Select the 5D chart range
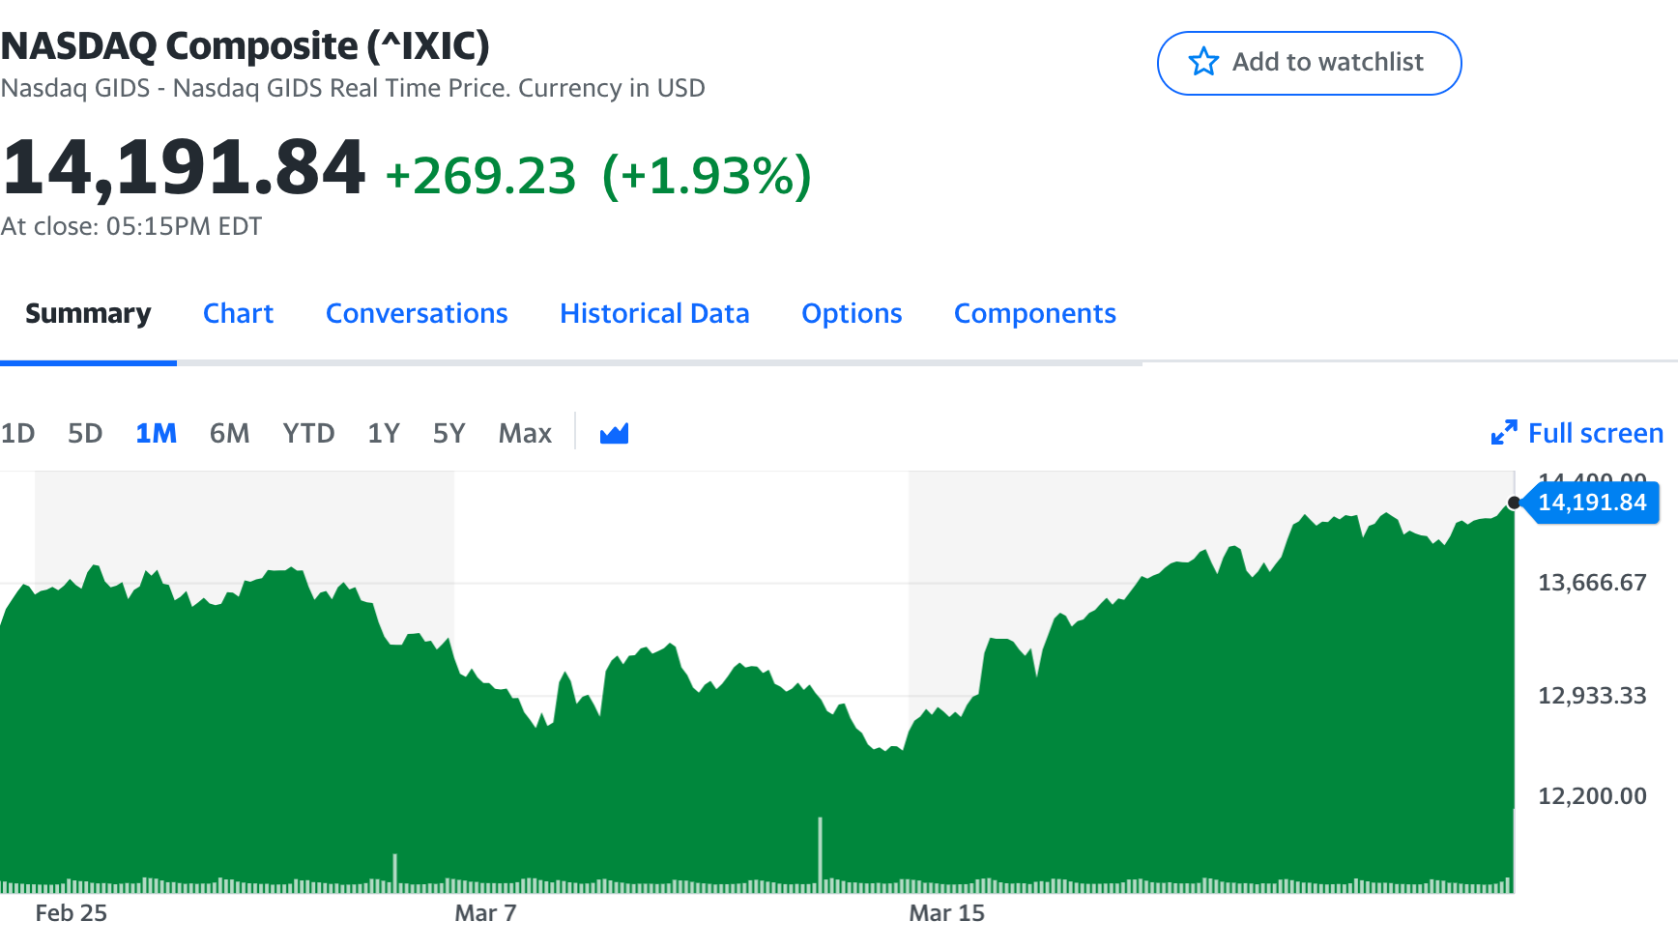Viewport: 1678px width, 949px height. tap(85, 433)
